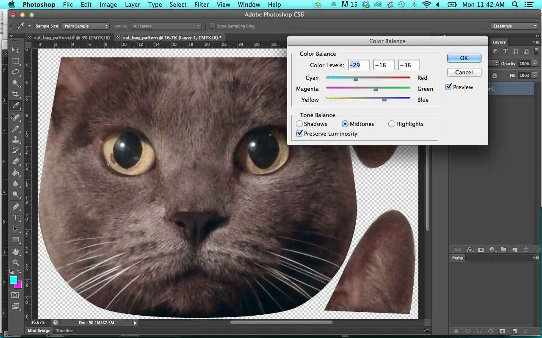The width and height of the screenshot is (542, 338).
Task: Toggle the Preview checkbox
Action: [448, 87]
